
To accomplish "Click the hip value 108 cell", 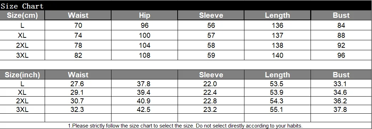I will pyautogui.click(x=144, y=55).
